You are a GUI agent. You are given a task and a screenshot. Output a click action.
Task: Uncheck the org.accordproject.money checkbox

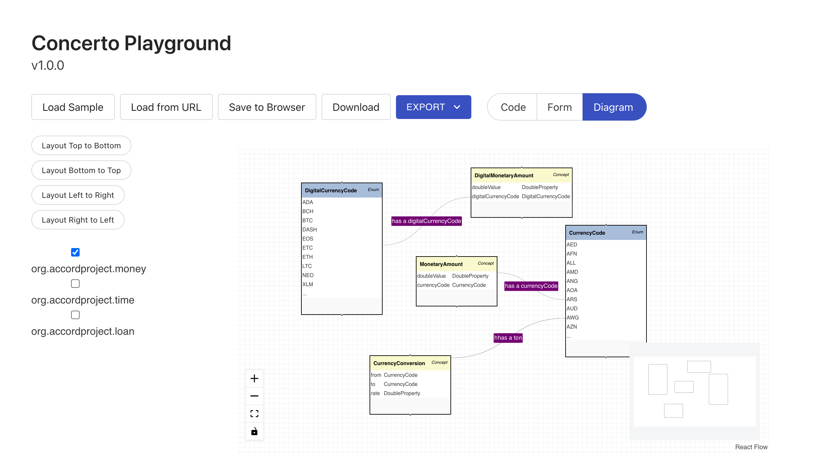(x=75, y=252)
